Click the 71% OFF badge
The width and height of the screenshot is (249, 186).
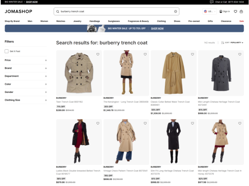point(61,107)
